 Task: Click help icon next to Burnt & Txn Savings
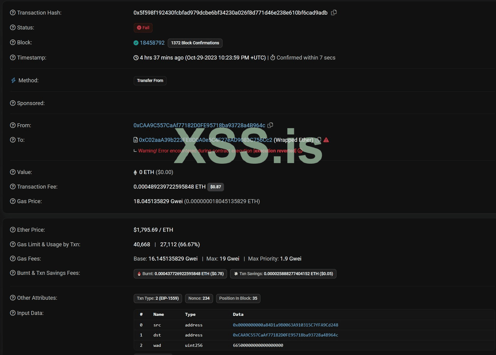[13, 273]
